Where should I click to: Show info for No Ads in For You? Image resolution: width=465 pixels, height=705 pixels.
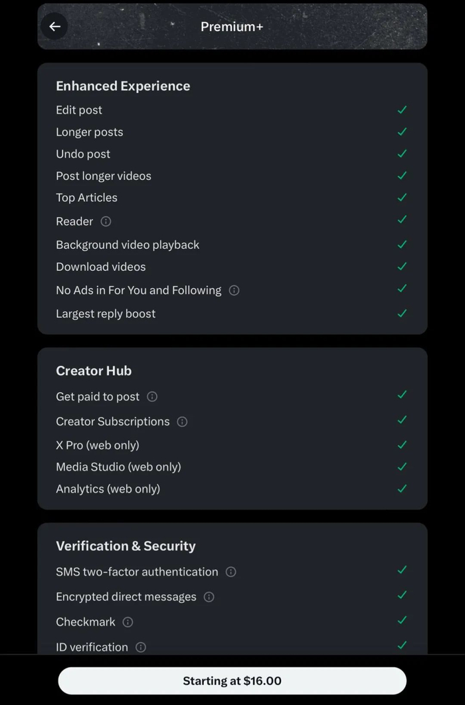click(234, 290)
